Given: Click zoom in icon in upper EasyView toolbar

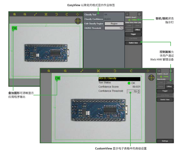Looking at the screenshot, I should 14,14.
